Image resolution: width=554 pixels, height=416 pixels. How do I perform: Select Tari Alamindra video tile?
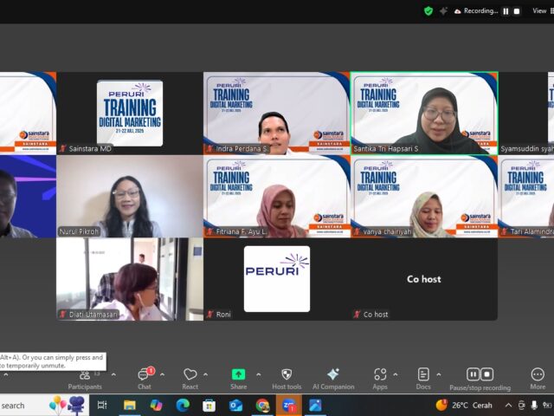[x=526, y=197]
